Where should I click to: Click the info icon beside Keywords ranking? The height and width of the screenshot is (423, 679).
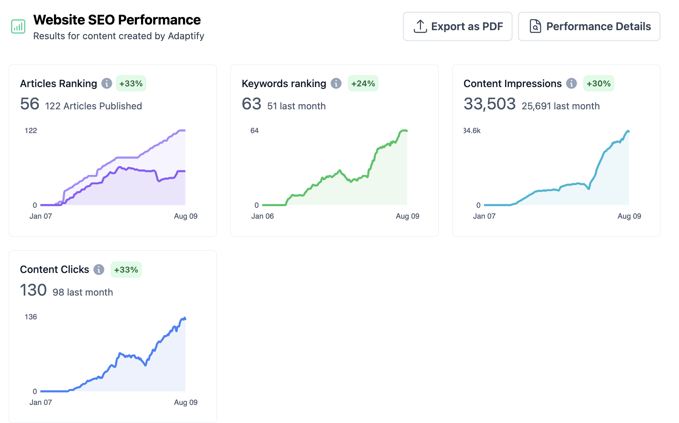(336, 83)
